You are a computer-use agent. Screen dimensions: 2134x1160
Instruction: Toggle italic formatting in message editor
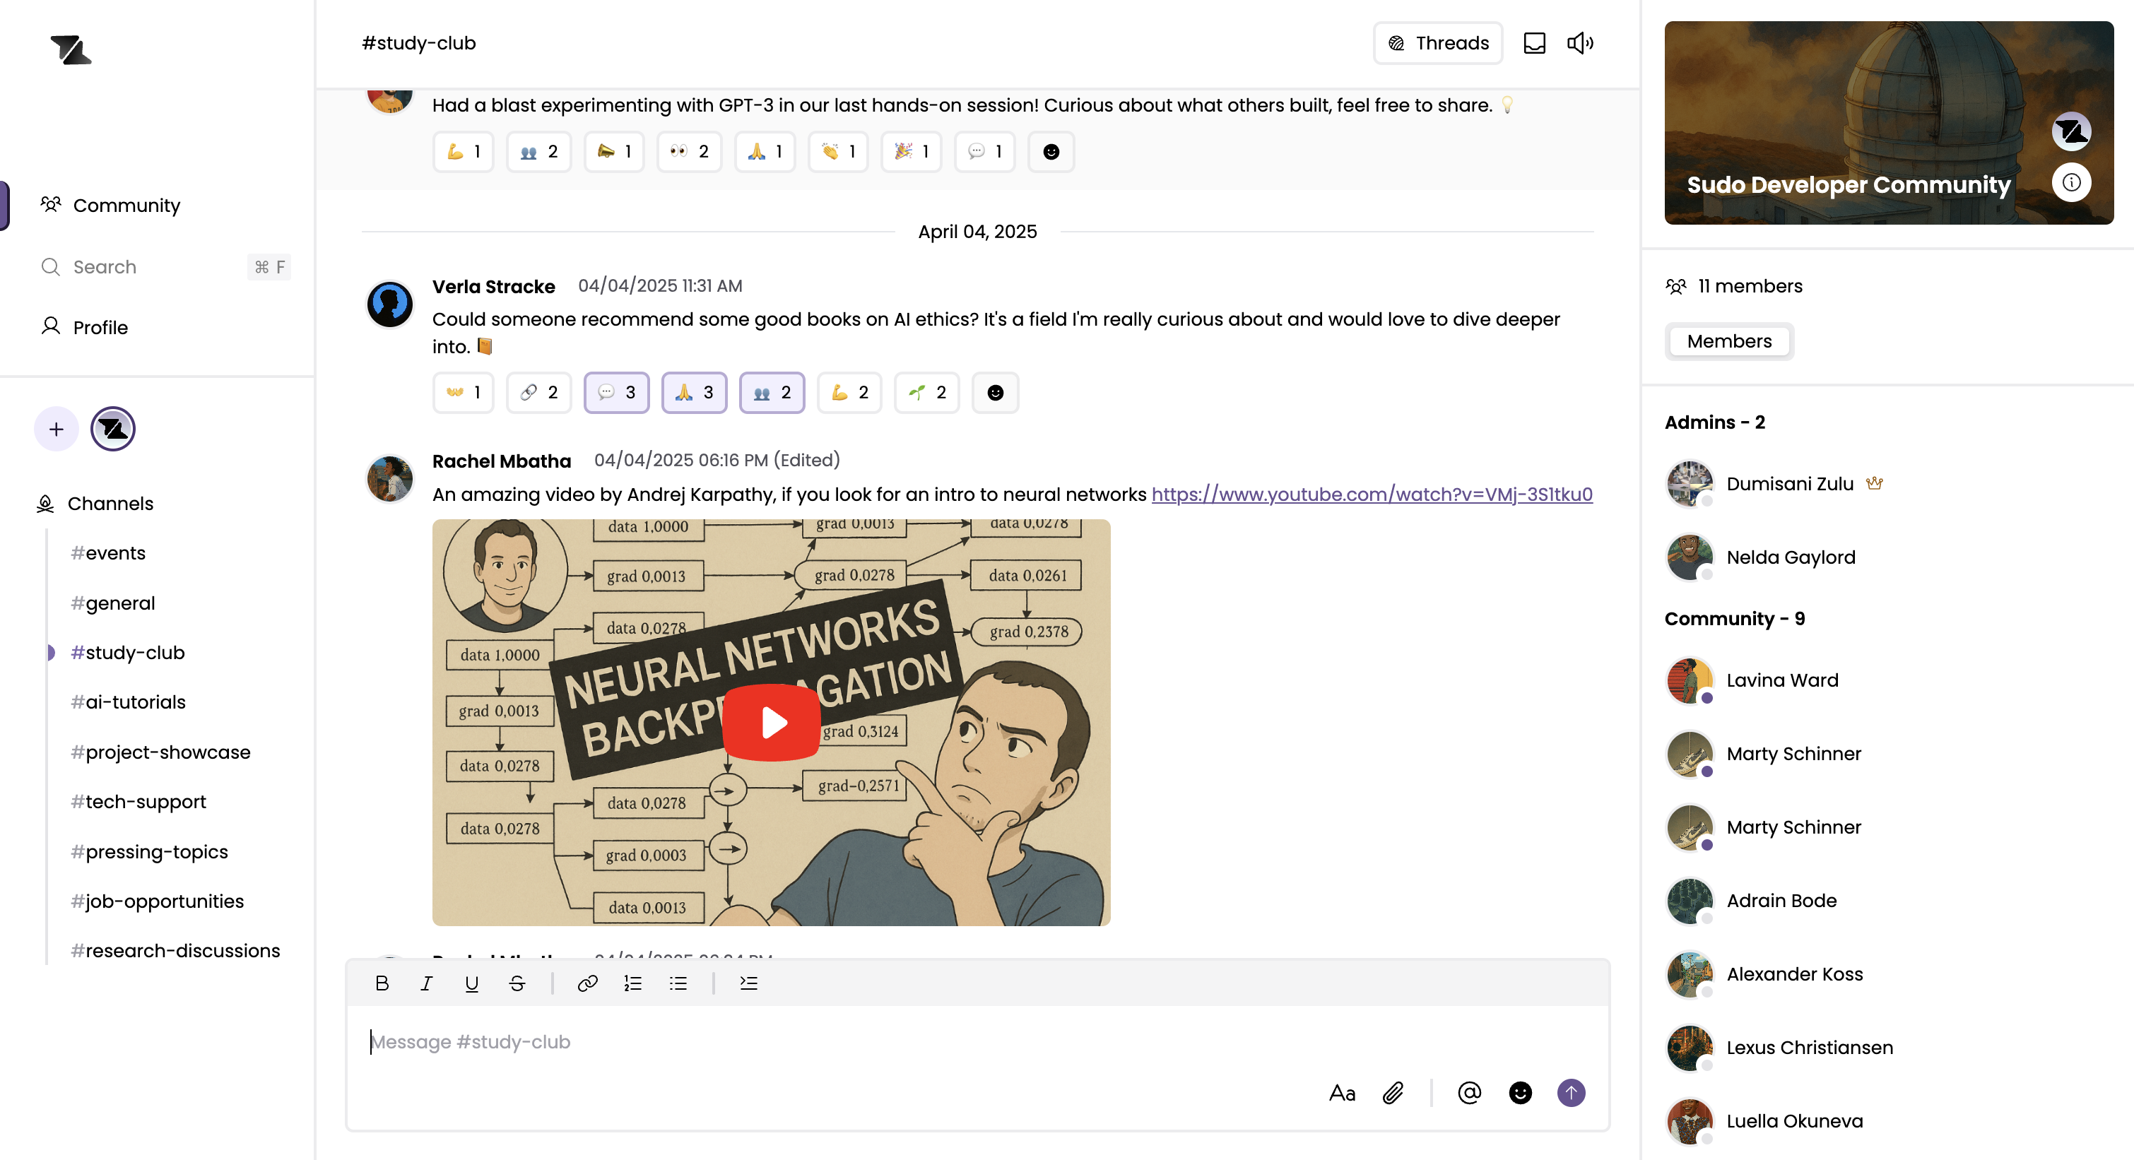click(x=427, y=983)
